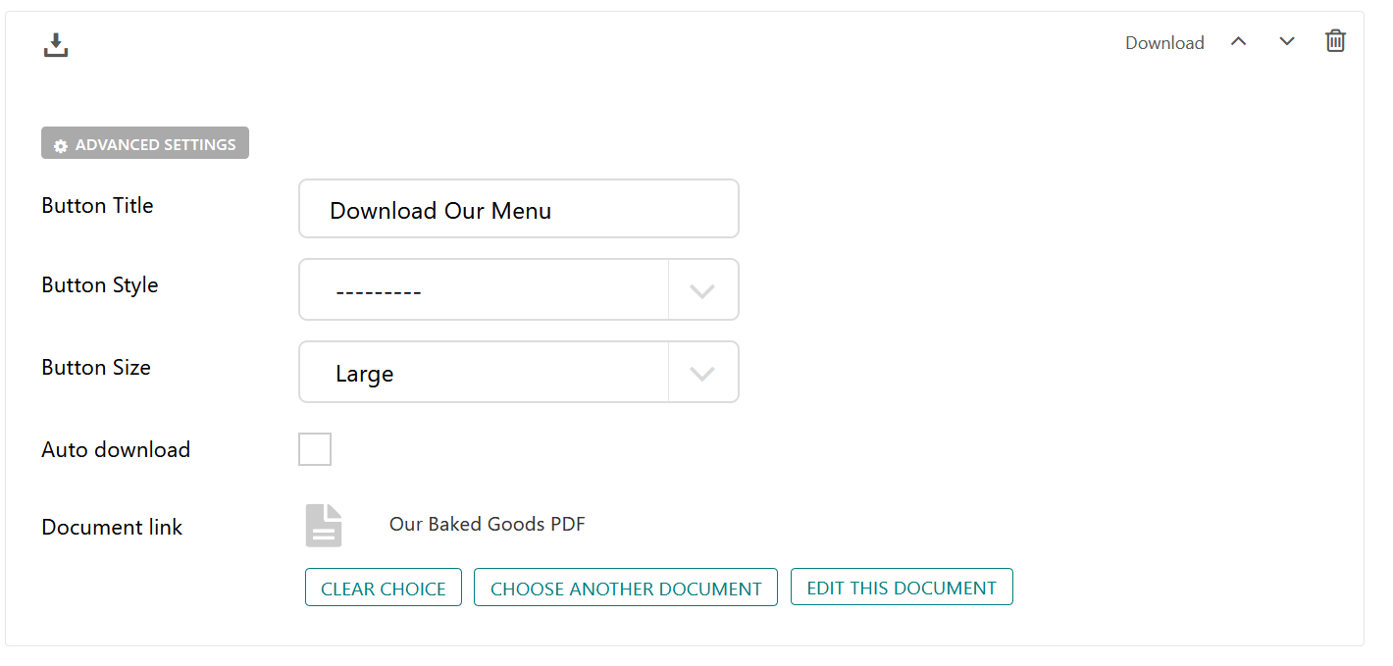Click the Auto download field label

click(116, 450)
